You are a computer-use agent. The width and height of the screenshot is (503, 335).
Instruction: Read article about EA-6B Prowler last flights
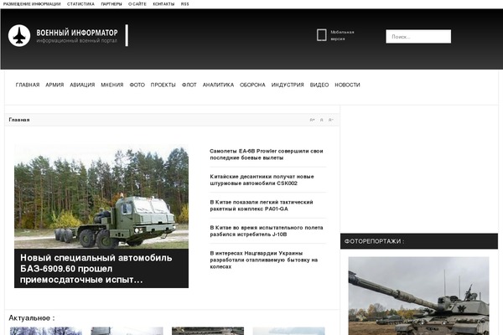(267, 154)
